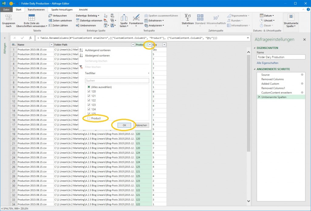Screen dimensions: 311x211
Task: Open the Statistiken function icon
Action: click(x=187, y=18)
